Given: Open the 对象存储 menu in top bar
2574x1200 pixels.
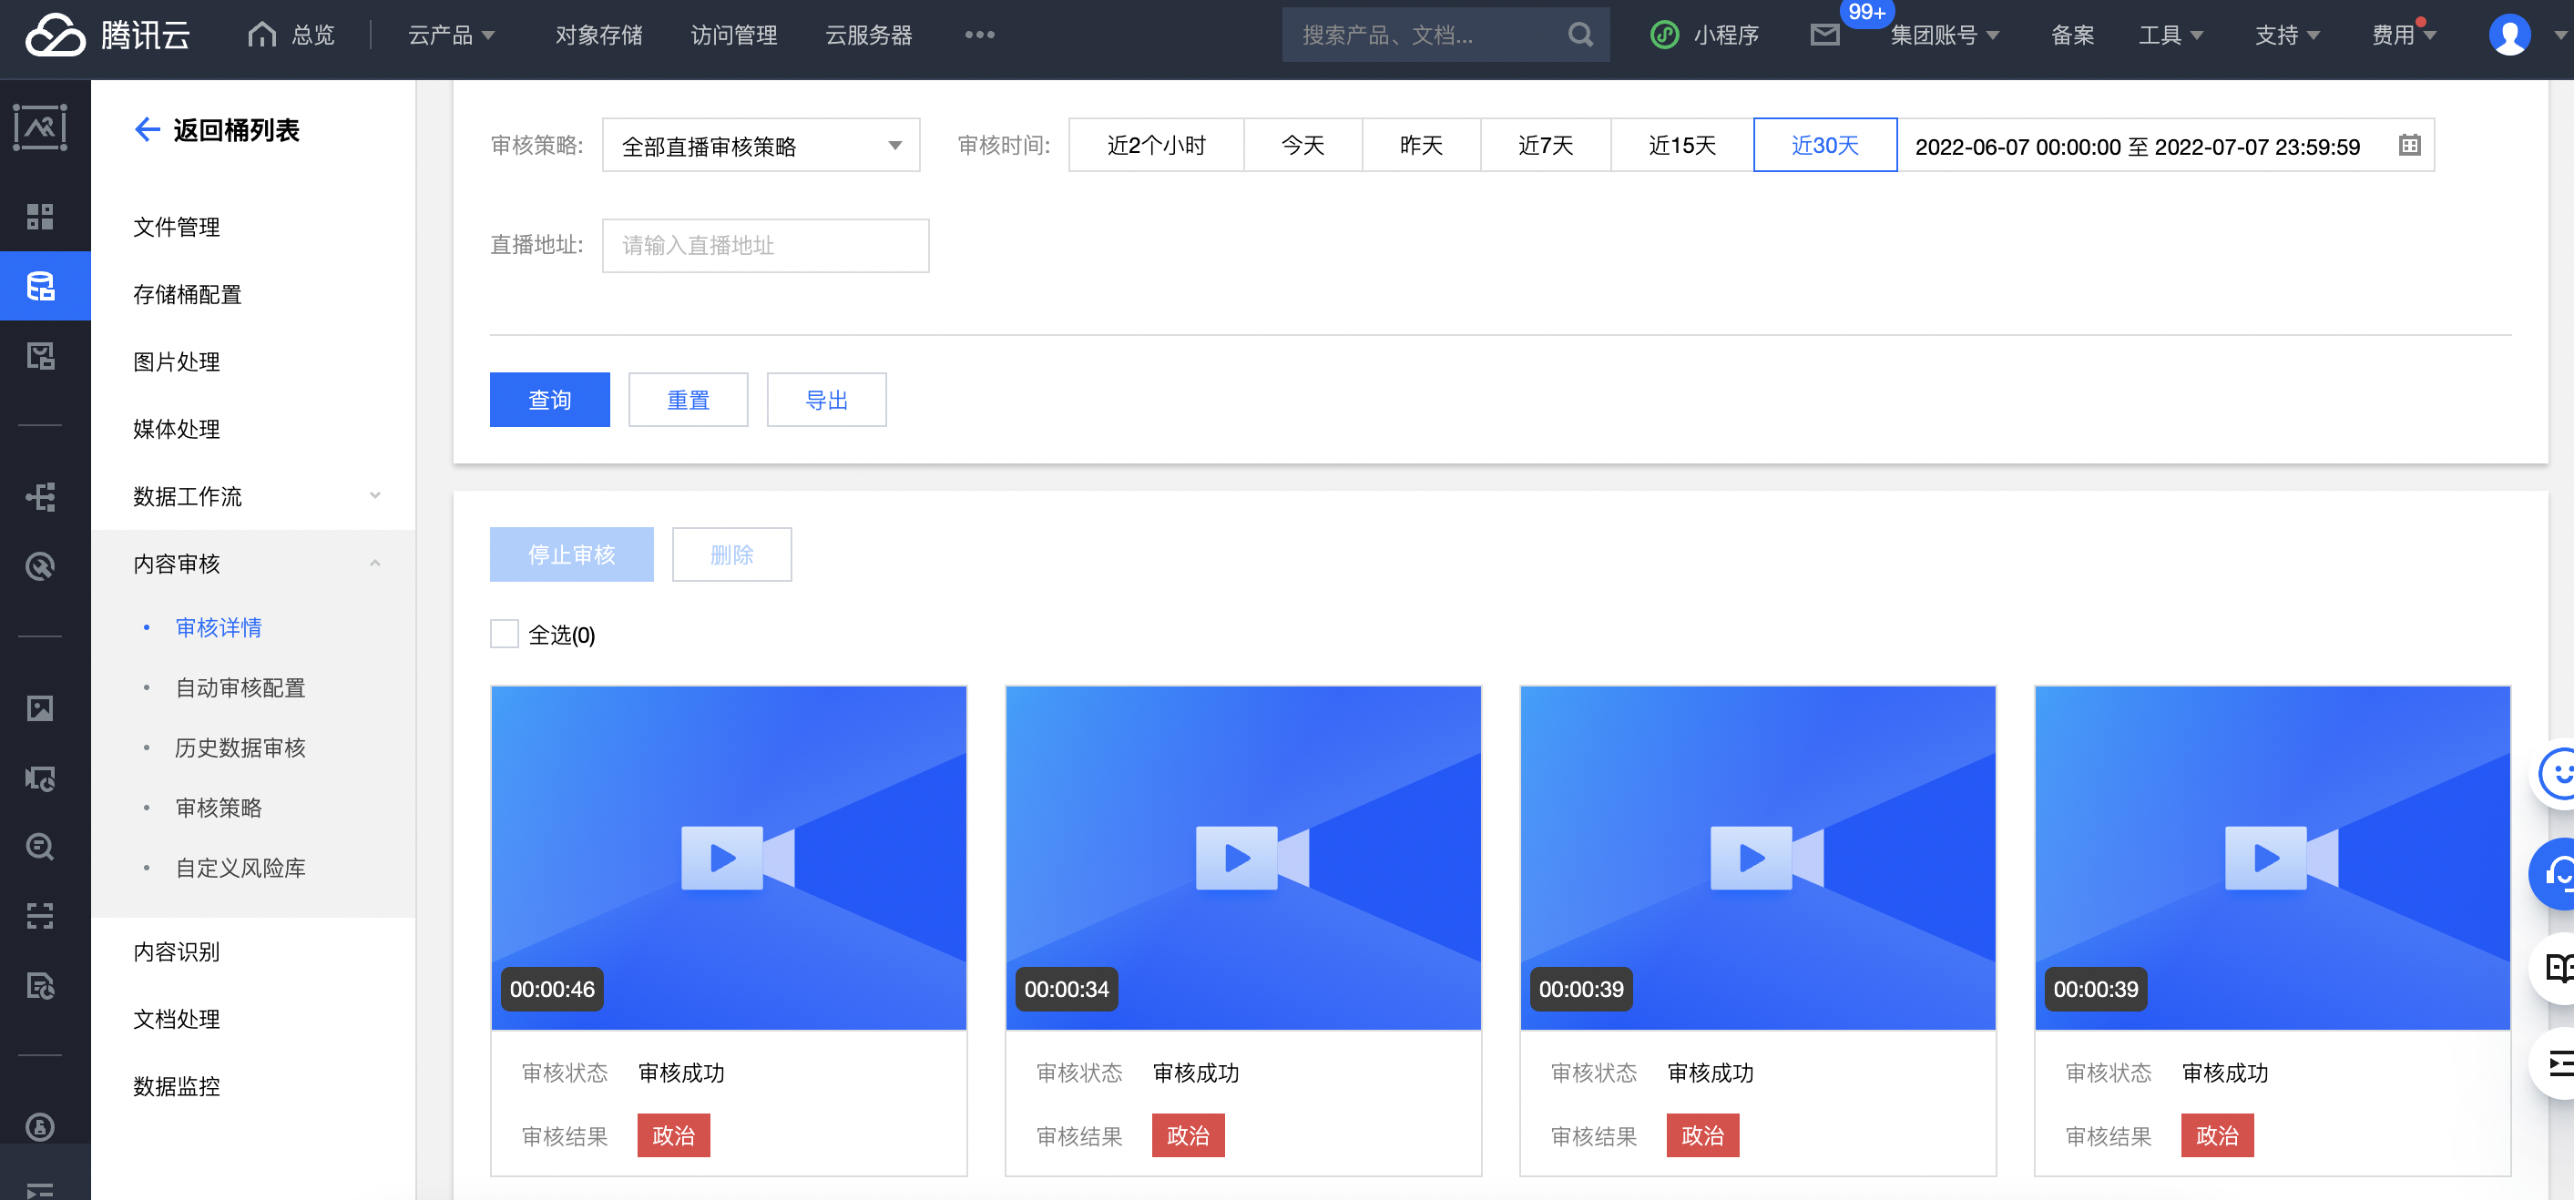Looking at the screenshot, I should click(x=598, y=34).
